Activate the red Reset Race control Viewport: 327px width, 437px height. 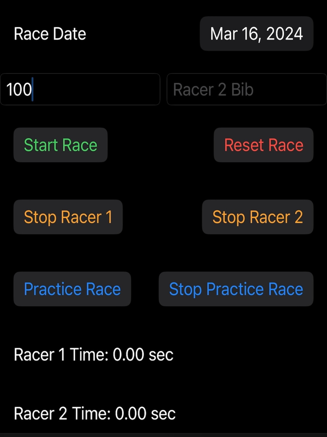click(263, 145)
